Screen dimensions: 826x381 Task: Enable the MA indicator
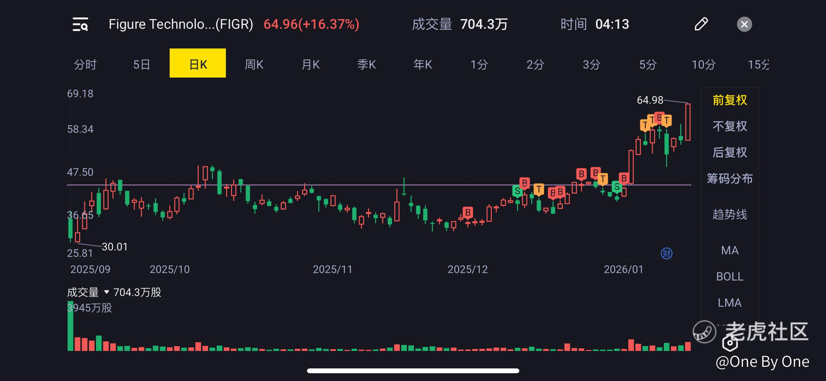(x=730, y=250)
